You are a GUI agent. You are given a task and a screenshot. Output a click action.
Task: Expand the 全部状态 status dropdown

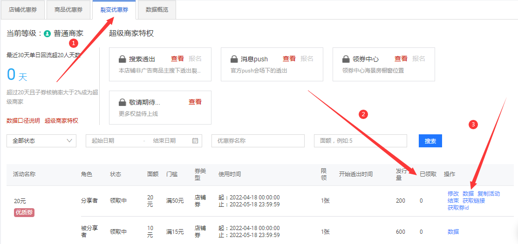pos(41,141)
